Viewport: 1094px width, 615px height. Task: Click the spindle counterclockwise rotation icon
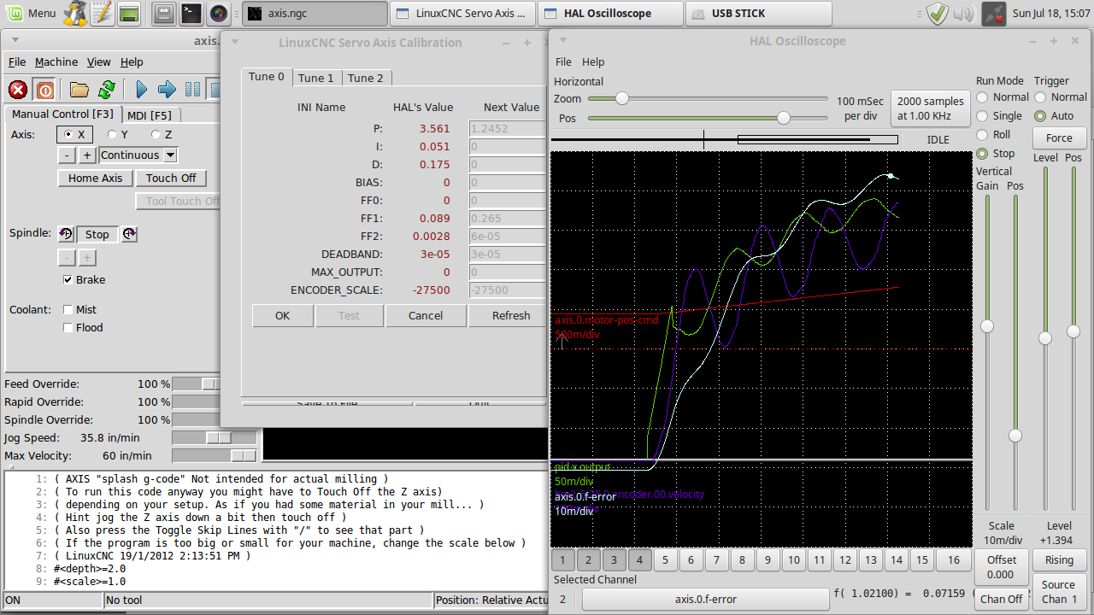(x=66, y=234)
